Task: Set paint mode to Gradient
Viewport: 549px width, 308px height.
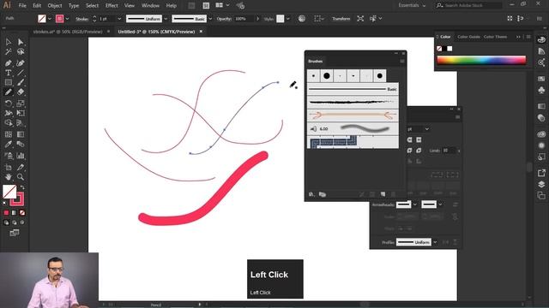Action: click(14, 213)
